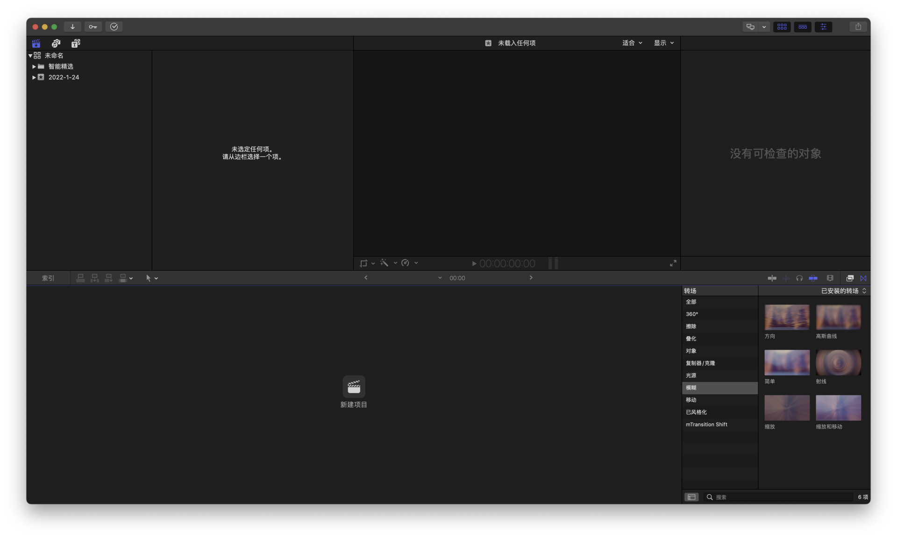
Task: Open the background tasks checkmark icon
Action: point(114,27)
